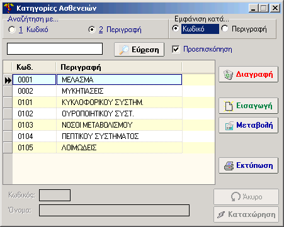Click new page icon on Εισαγωγή button

point(229,106)
